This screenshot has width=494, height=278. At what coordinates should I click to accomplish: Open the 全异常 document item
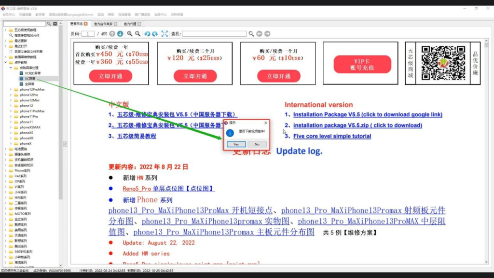tap(29, 84)
